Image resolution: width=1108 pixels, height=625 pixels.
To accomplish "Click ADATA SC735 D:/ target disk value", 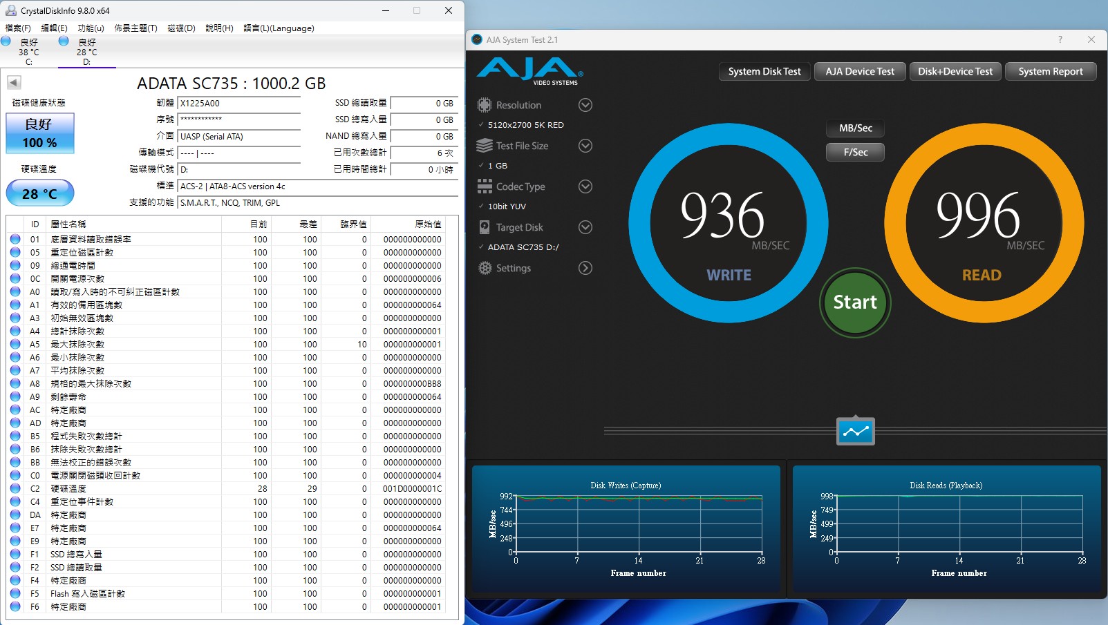I will tap(523, 247).
